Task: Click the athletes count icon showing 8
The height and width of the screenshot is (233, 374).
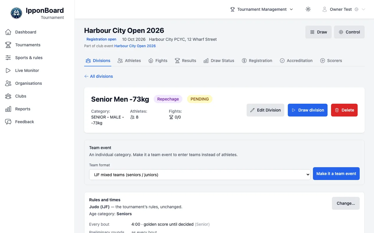Action: 132,117
